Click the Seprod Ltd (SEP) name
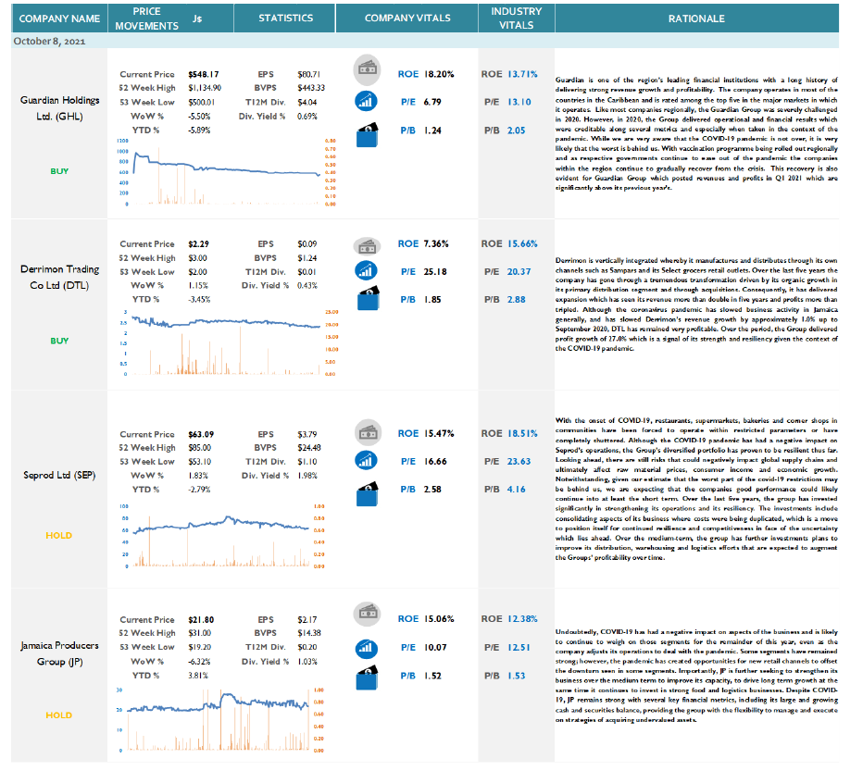Viewport: 863px width, 783px height. pyautogui.click(x=59, y=475)
